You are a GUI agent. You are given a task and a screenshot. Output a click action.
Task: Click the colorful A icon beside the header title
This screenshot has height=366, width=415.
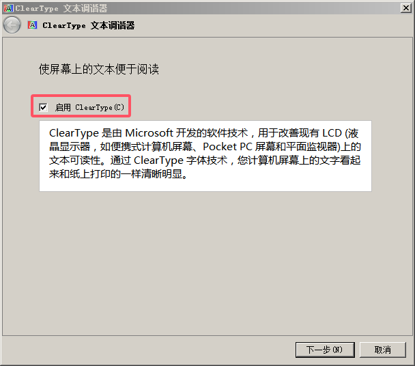click(32, 25)
